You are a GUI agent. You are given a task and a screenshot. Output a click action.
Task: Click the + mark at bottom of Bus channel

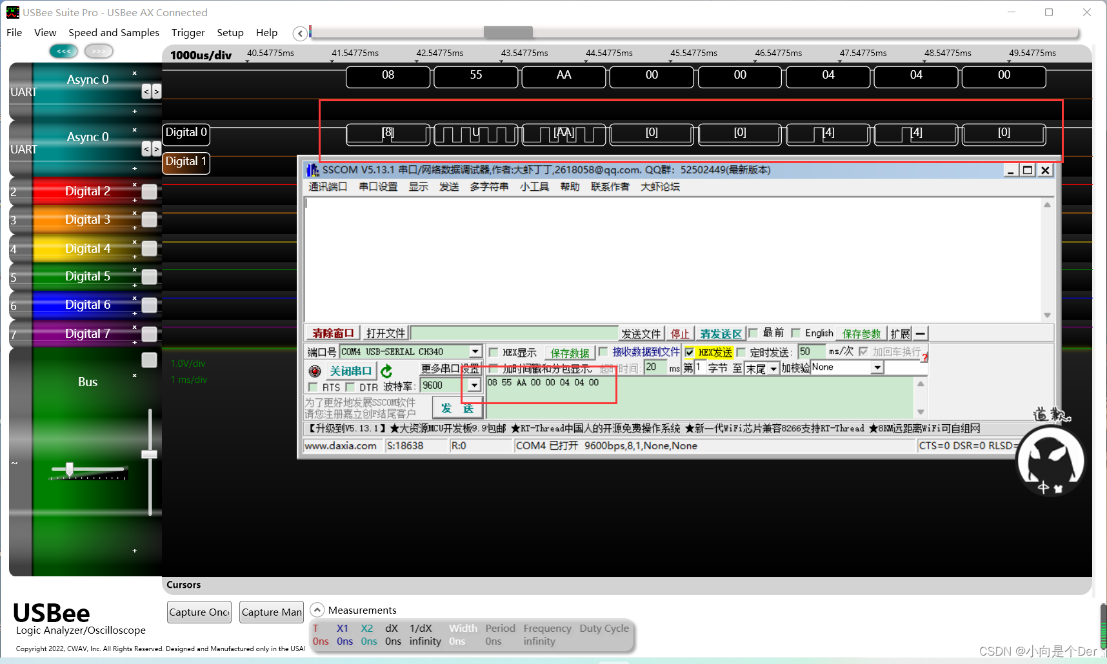(x=135, y=551)
